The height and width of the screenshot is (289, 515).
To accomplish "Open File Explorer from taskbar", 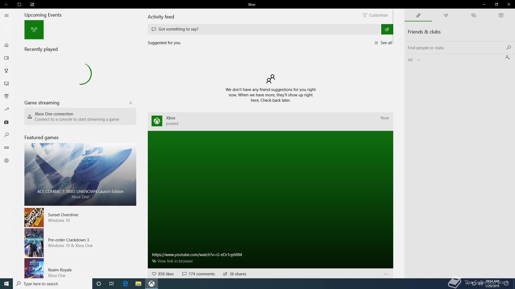I will point(138,284).
